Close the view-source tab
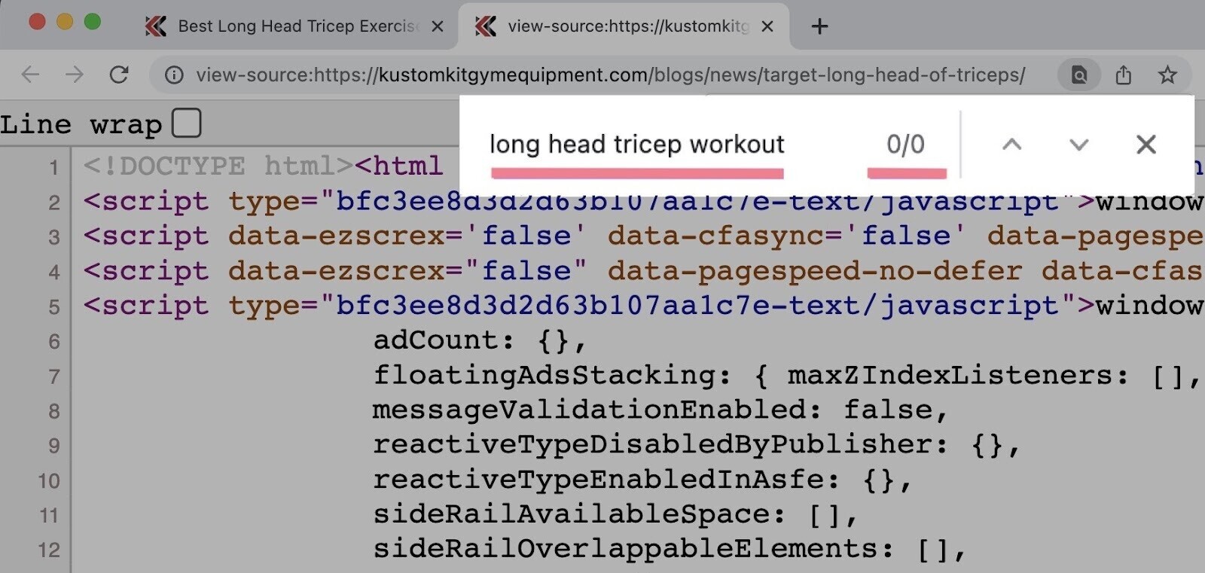Screen dimensions: 1205x573 [x=767, y=26]
